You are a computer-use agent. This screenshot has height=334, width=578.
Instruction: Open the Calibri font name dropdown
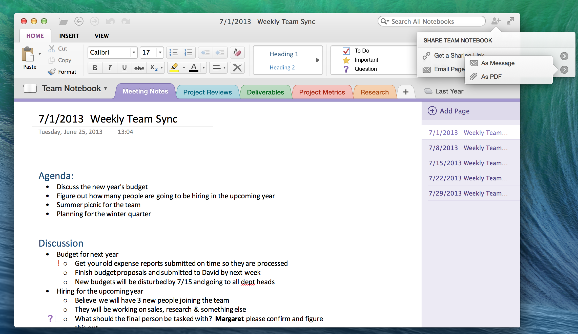[134, 53]
